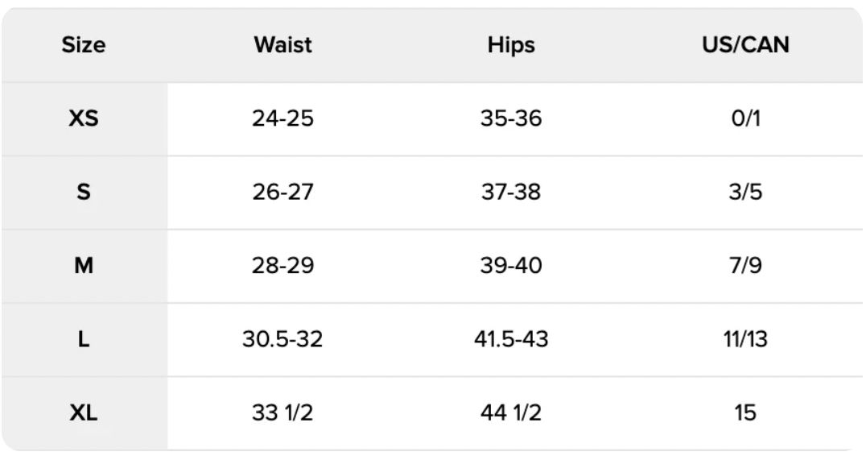The width and height of the screenshot is (866, 456).
Task: Select waist measurement 26-27
Action: [x=282, y=193]
